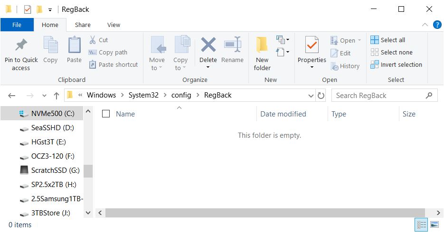
Task: Open the dropdown arrow beside Open
Action: pyautogui.click(x=359, y=40)
